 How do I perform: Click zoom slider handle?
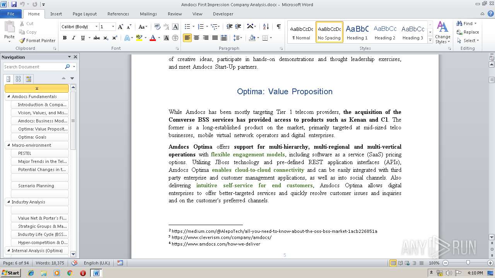point(468,263)
